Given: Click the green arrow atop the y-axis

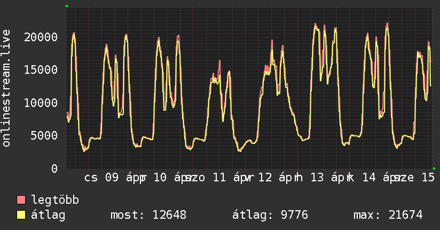Looking at the screenshot, I should click(67, 6).
